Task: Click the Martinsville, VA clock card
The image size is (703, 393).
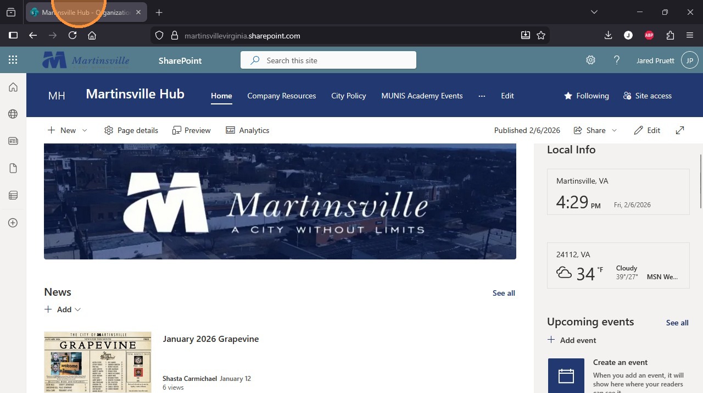Action: [x=618, y=192]
